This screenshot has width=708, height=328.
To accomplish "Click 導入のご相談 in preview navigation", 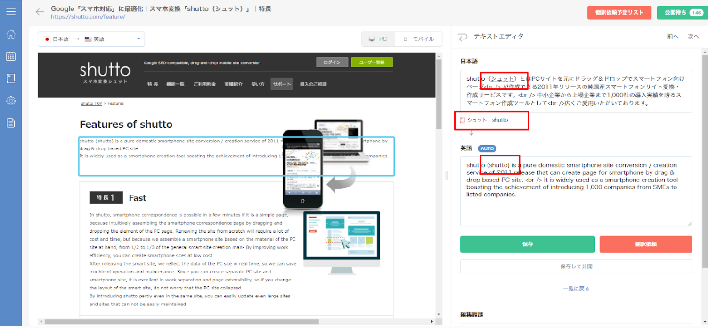I will pos(313,84).
